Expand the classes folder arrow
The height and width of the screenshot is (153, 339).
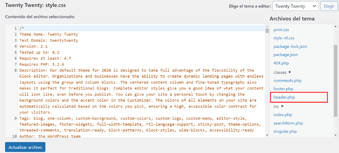[x=290, y=72]
